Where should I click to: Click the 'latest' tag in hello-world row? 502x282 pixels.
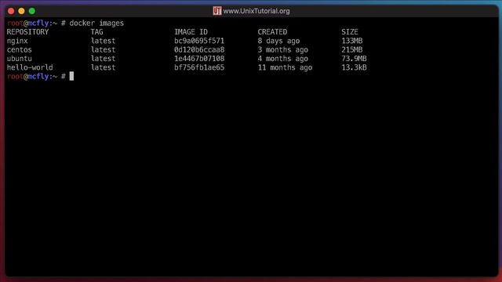pos(103,68)
